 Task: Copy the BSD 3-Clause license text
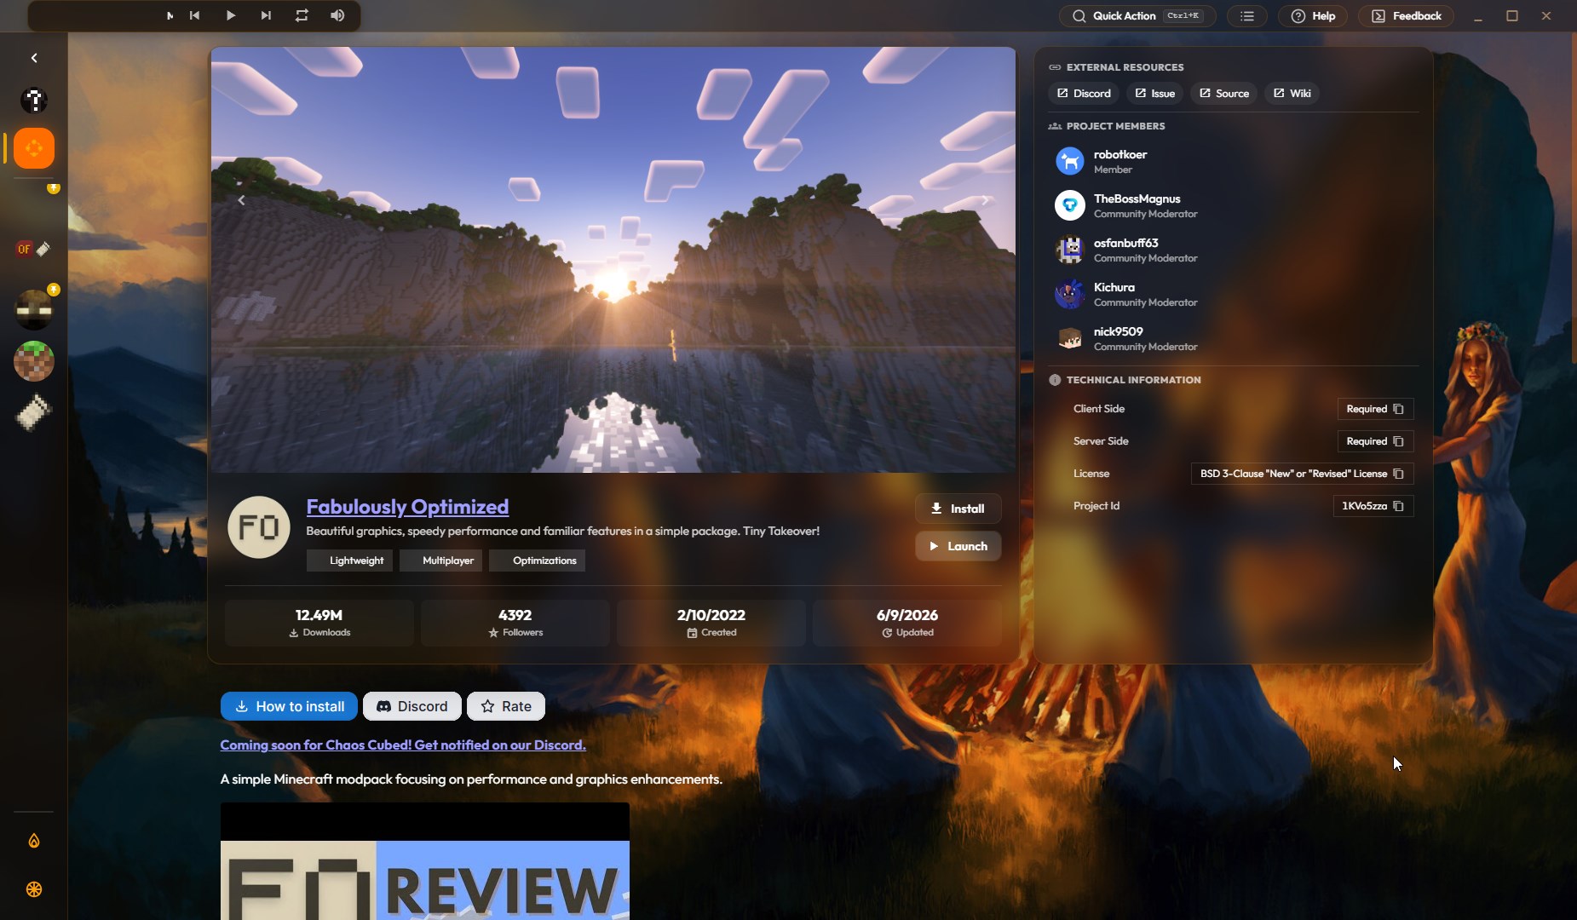click(x=1302, y=474)
